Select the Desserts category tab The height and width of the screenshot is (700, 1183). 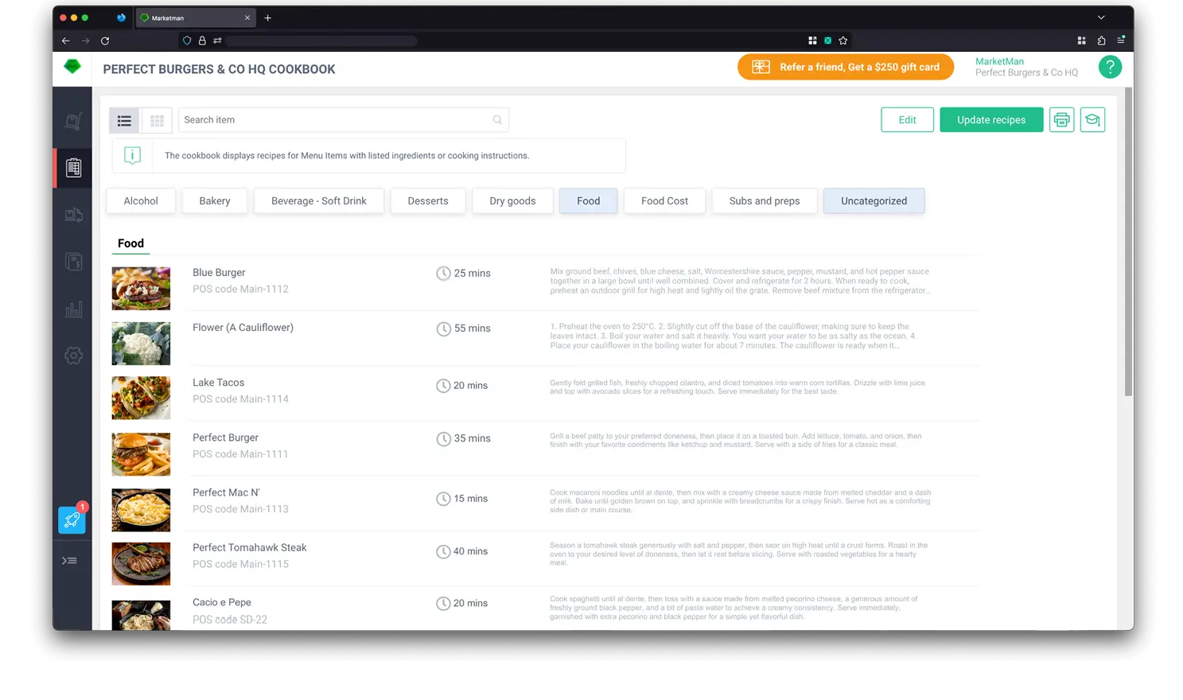428,200
